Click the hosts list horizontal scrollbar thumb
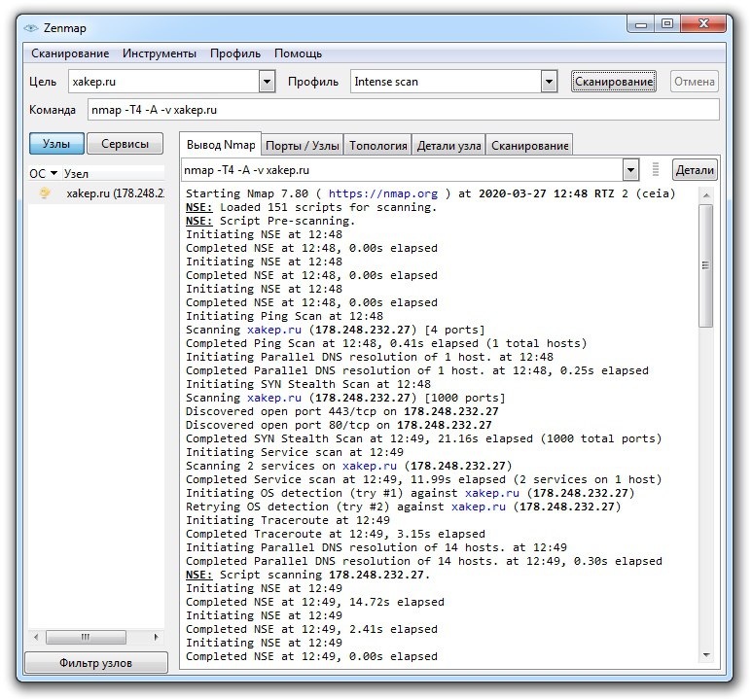This screenshot has width=752, height=699. click(x=86, y=637)
